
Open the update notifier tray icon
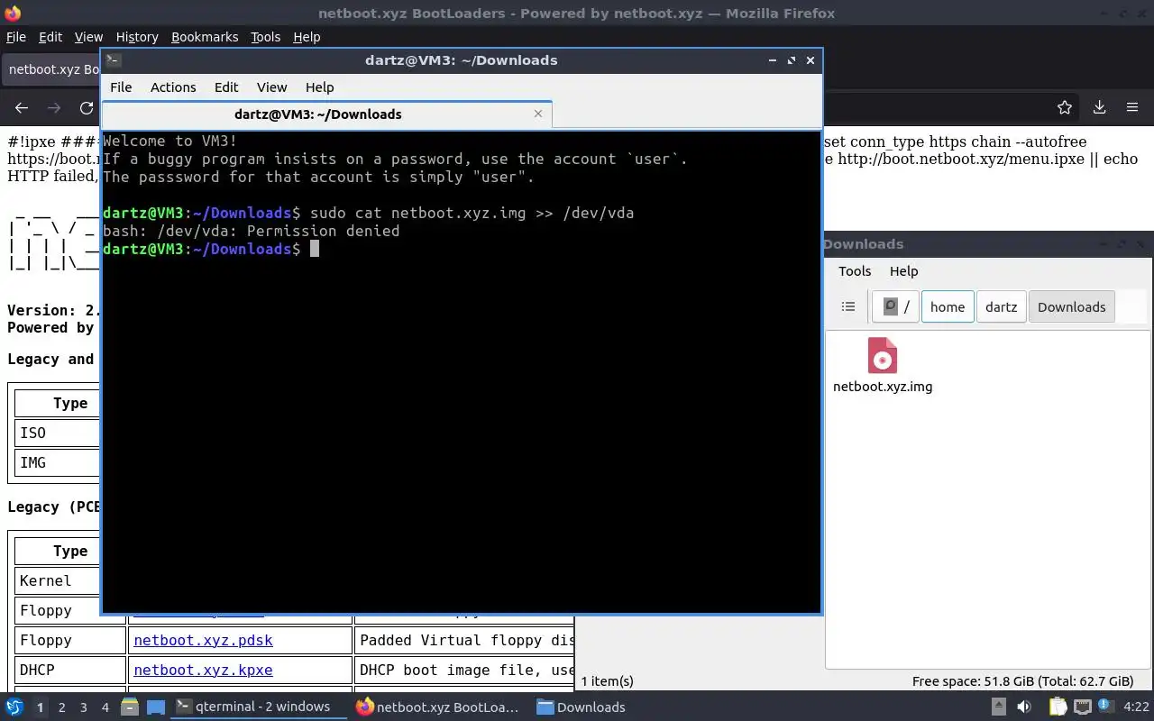tap(1105, 707)
